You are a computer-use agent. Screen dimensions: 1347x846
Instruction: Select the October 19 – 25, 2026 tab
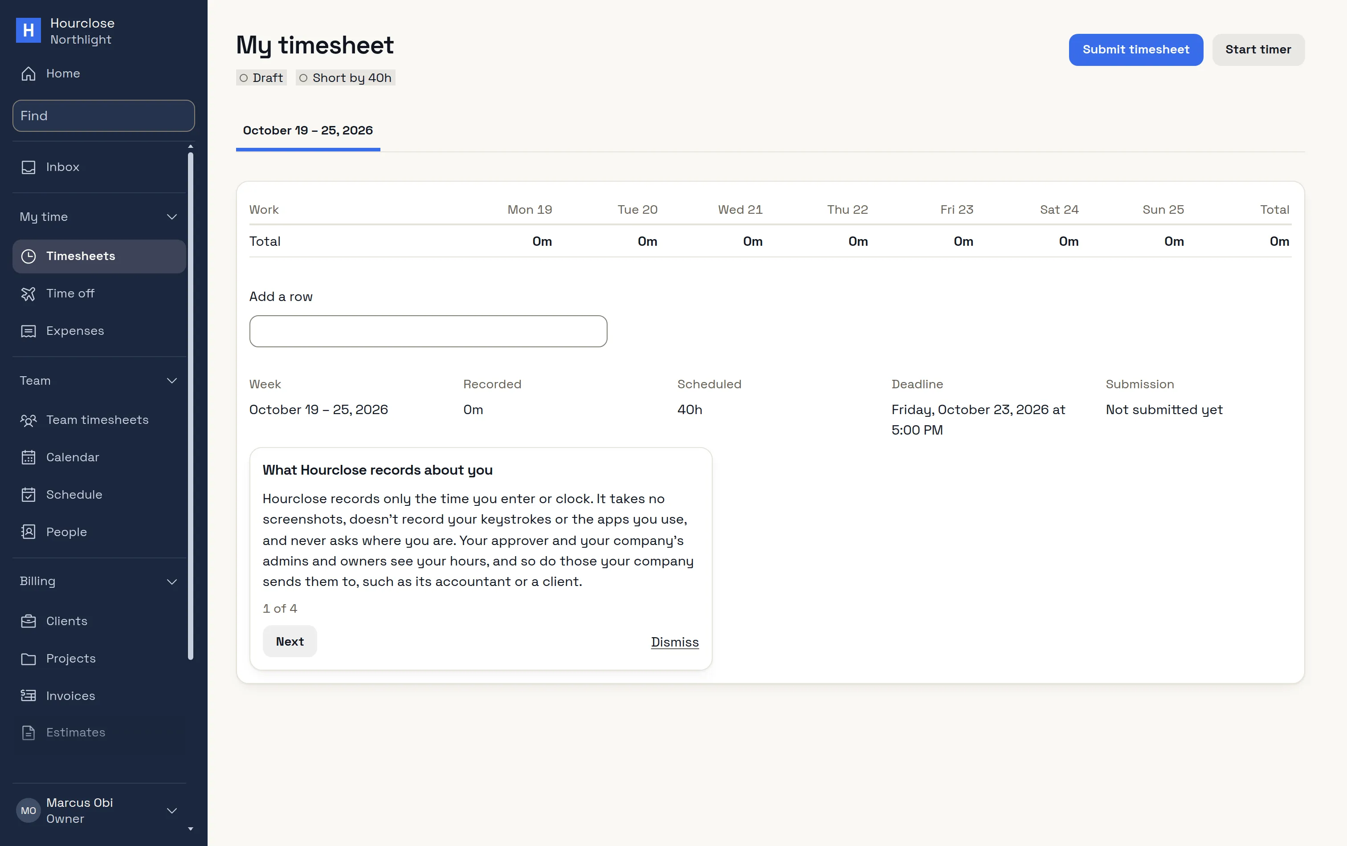pyautogui.click(x=308, y=131)
